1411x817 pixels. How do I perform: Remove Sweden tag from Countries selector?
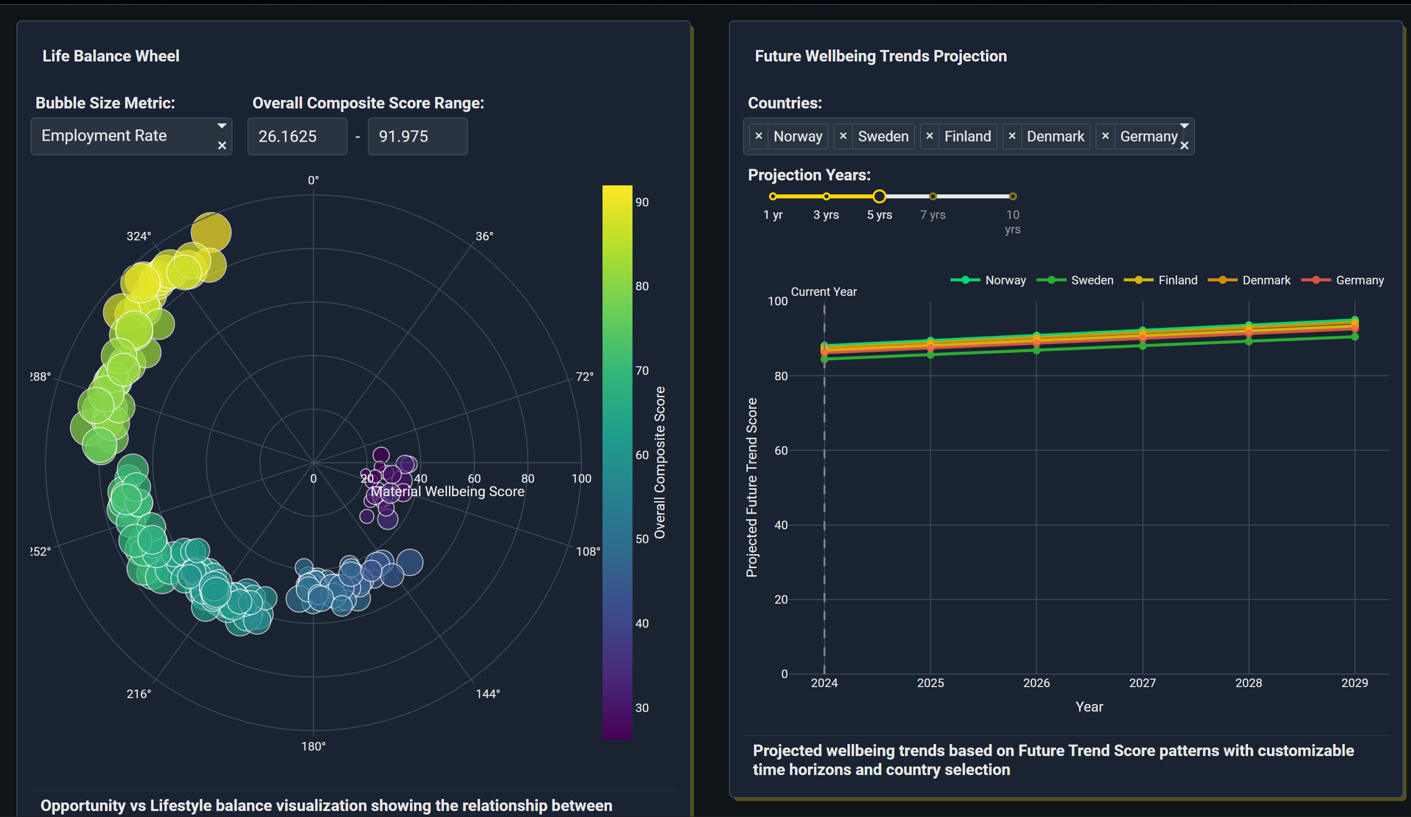point(842,136)
